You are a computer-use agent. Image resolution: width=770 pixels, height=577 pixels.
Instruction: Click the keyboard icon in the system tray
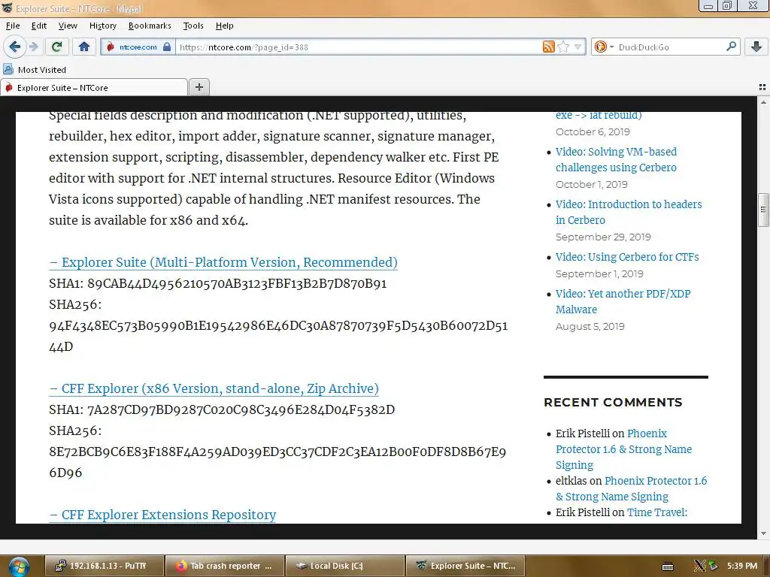[668, 566]
